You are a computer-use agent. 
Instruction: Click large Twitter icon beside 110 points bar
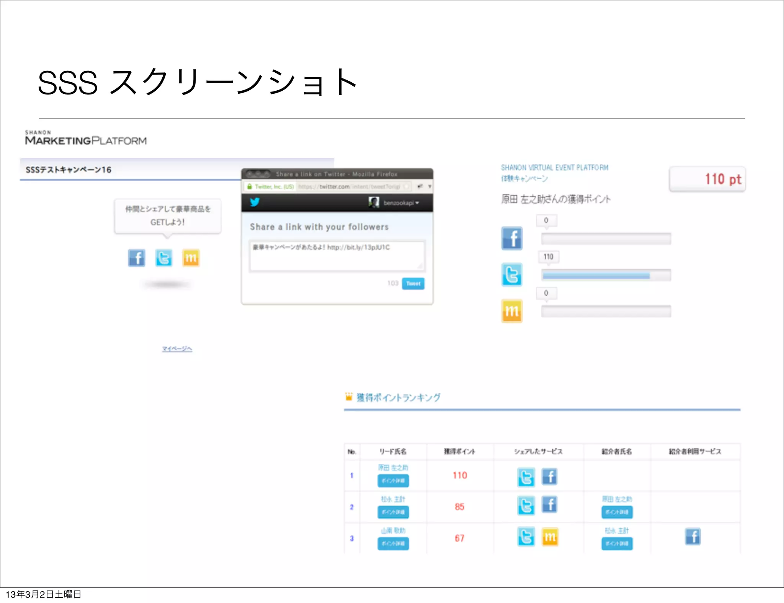click(x=512, y=275)
